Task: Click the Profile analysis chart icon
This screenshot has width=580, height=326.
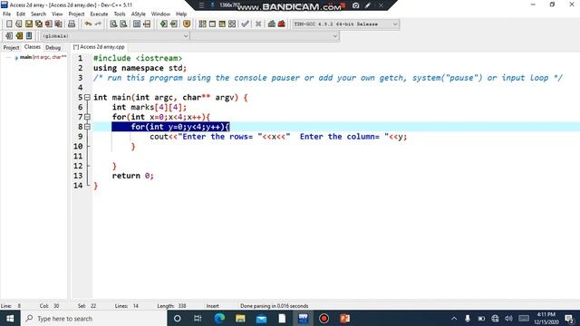Action: pos(272,24)
